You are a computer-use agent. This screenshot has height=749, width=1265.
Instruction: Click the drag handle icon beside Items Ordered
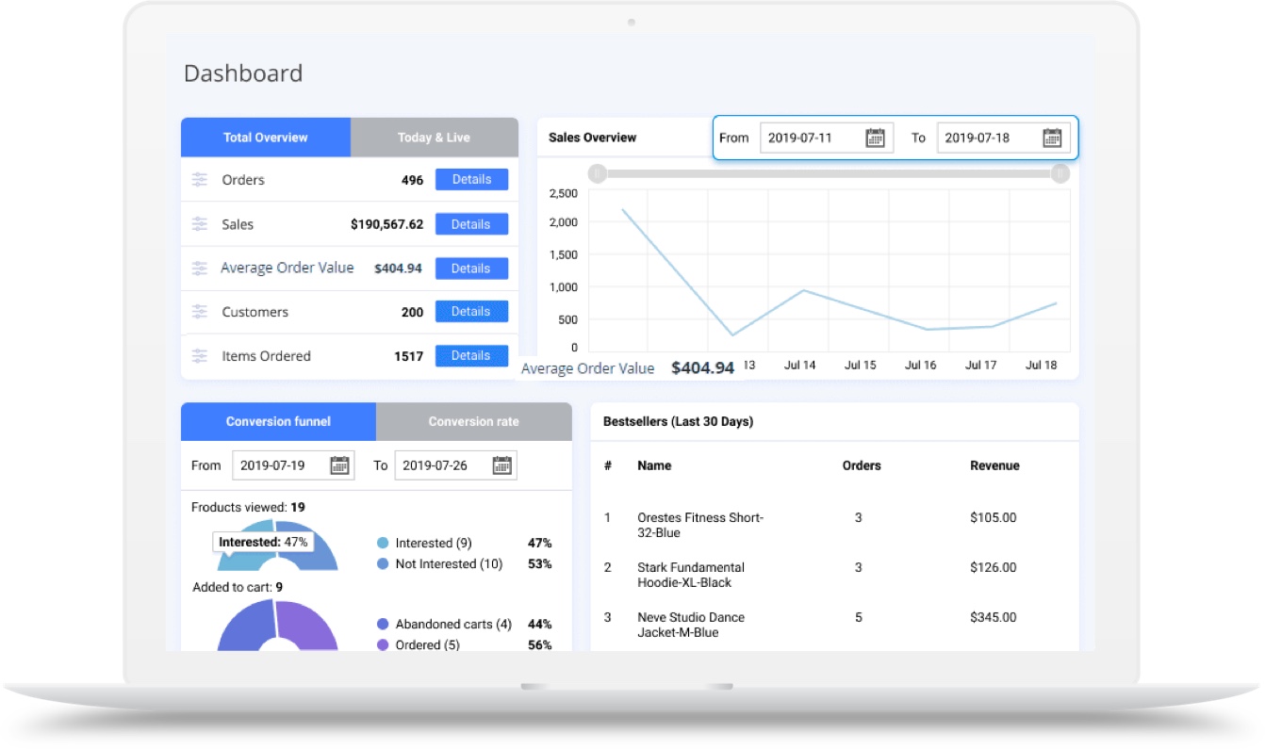200,356
